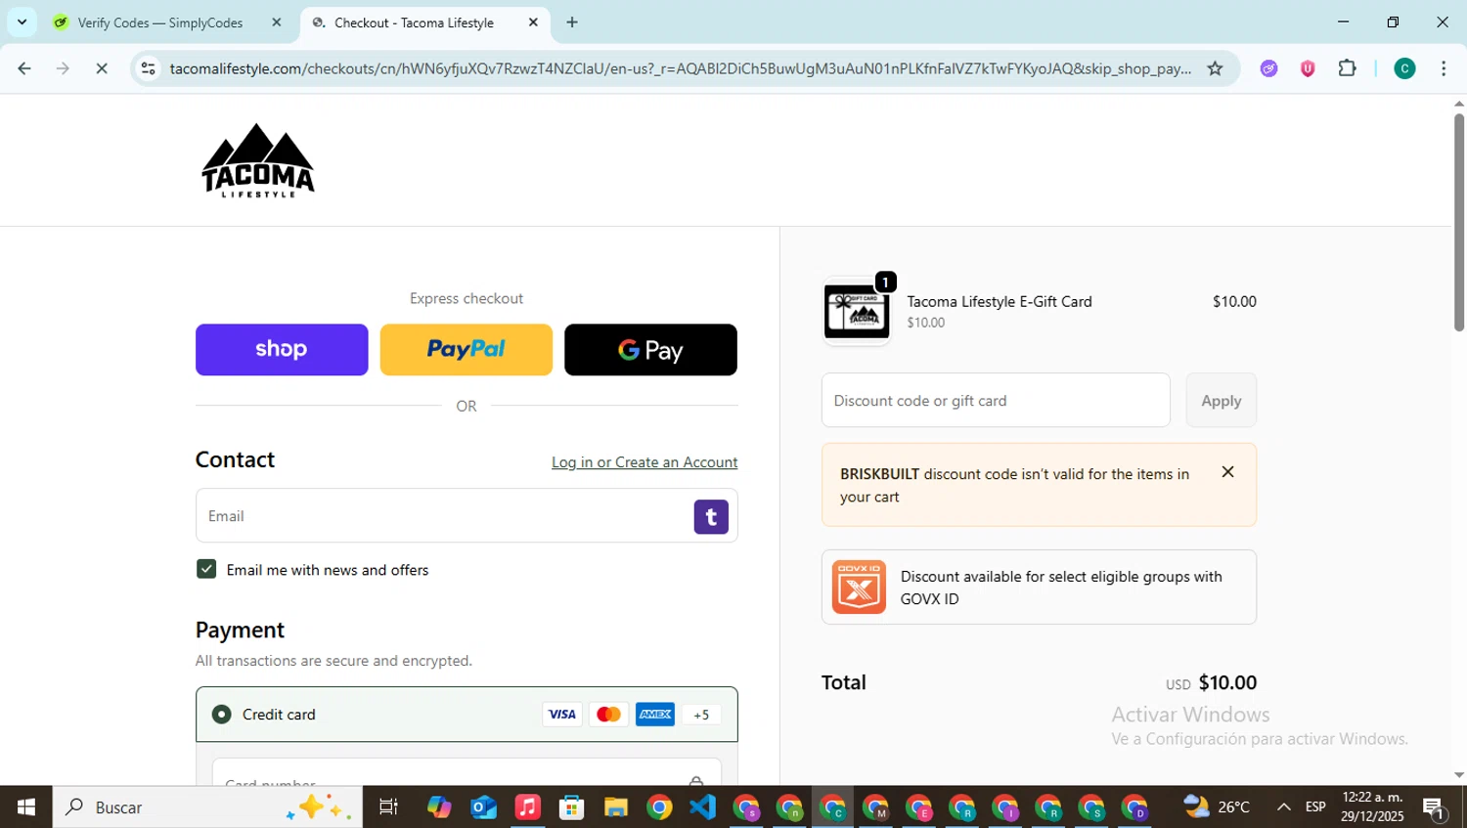The width and height of the screenshot is (1467, 828).
Task: Choose PayPal express checkout
Action: (466, 350)
